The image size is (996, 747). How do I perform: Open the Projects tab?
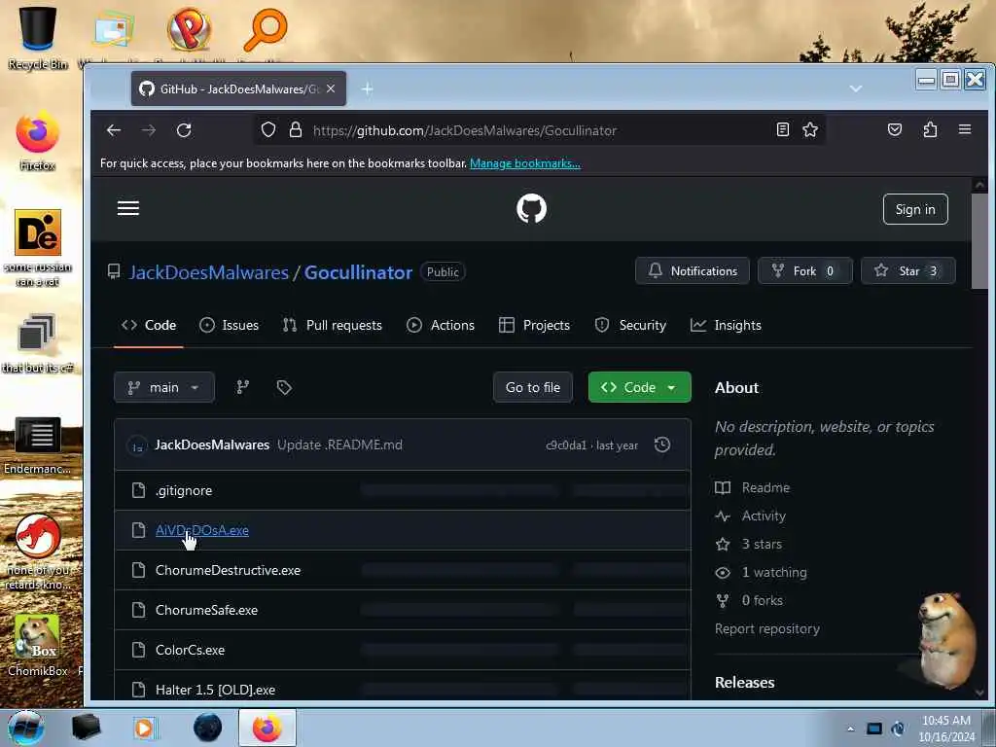pos(534,325)
